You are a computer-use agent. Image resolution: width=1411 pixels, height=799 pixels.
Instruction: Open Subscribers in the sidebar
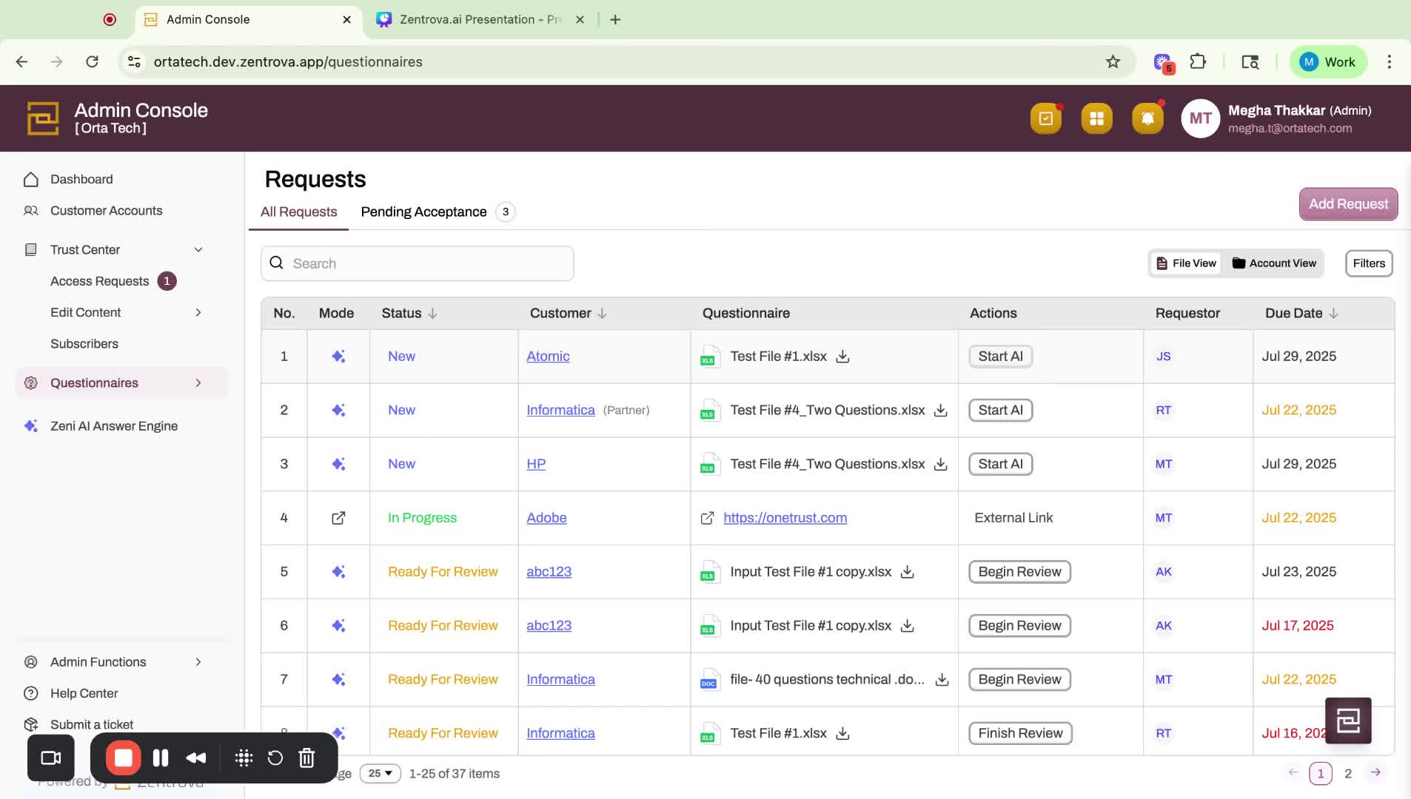point(84,344)
